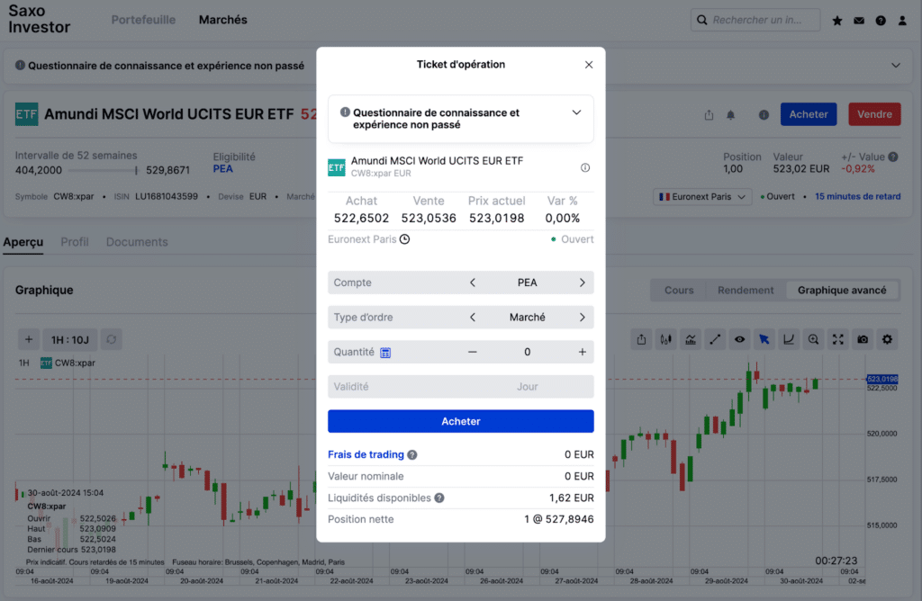Open the Euronext Paris exchange dropdown
This screenshot has height=601, width=922.
click(702, 197)
